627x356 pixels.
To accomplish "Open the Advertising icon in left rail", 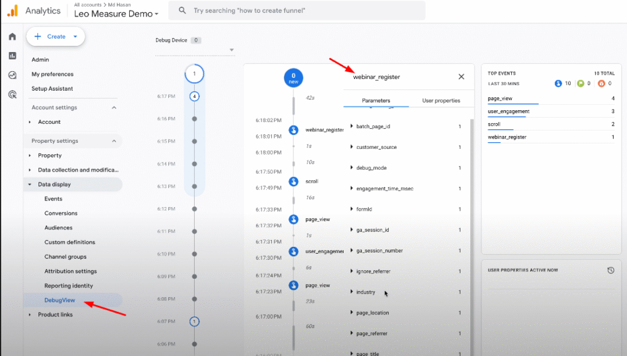I will [x=12, y=94].
